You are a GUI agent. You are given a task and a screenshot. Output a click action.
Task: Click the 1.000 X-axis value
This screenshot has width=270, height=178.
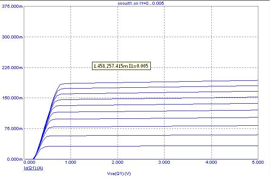click(x=70, y=162)
